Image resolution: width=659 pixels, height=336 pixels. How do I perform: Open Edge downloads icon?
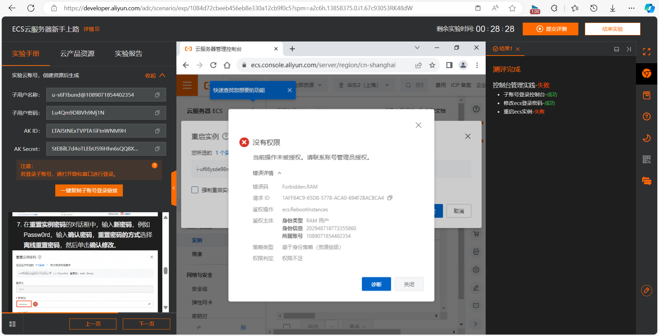pos(613,8)
